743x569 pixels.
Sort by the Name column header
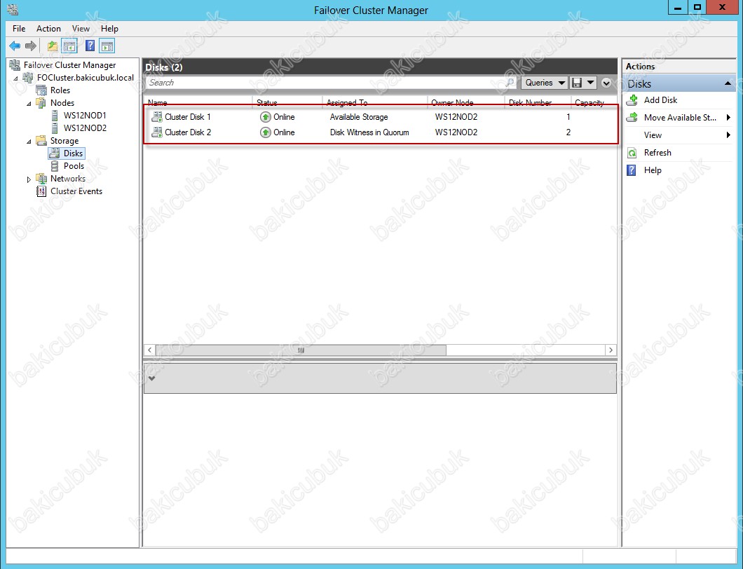157,102
